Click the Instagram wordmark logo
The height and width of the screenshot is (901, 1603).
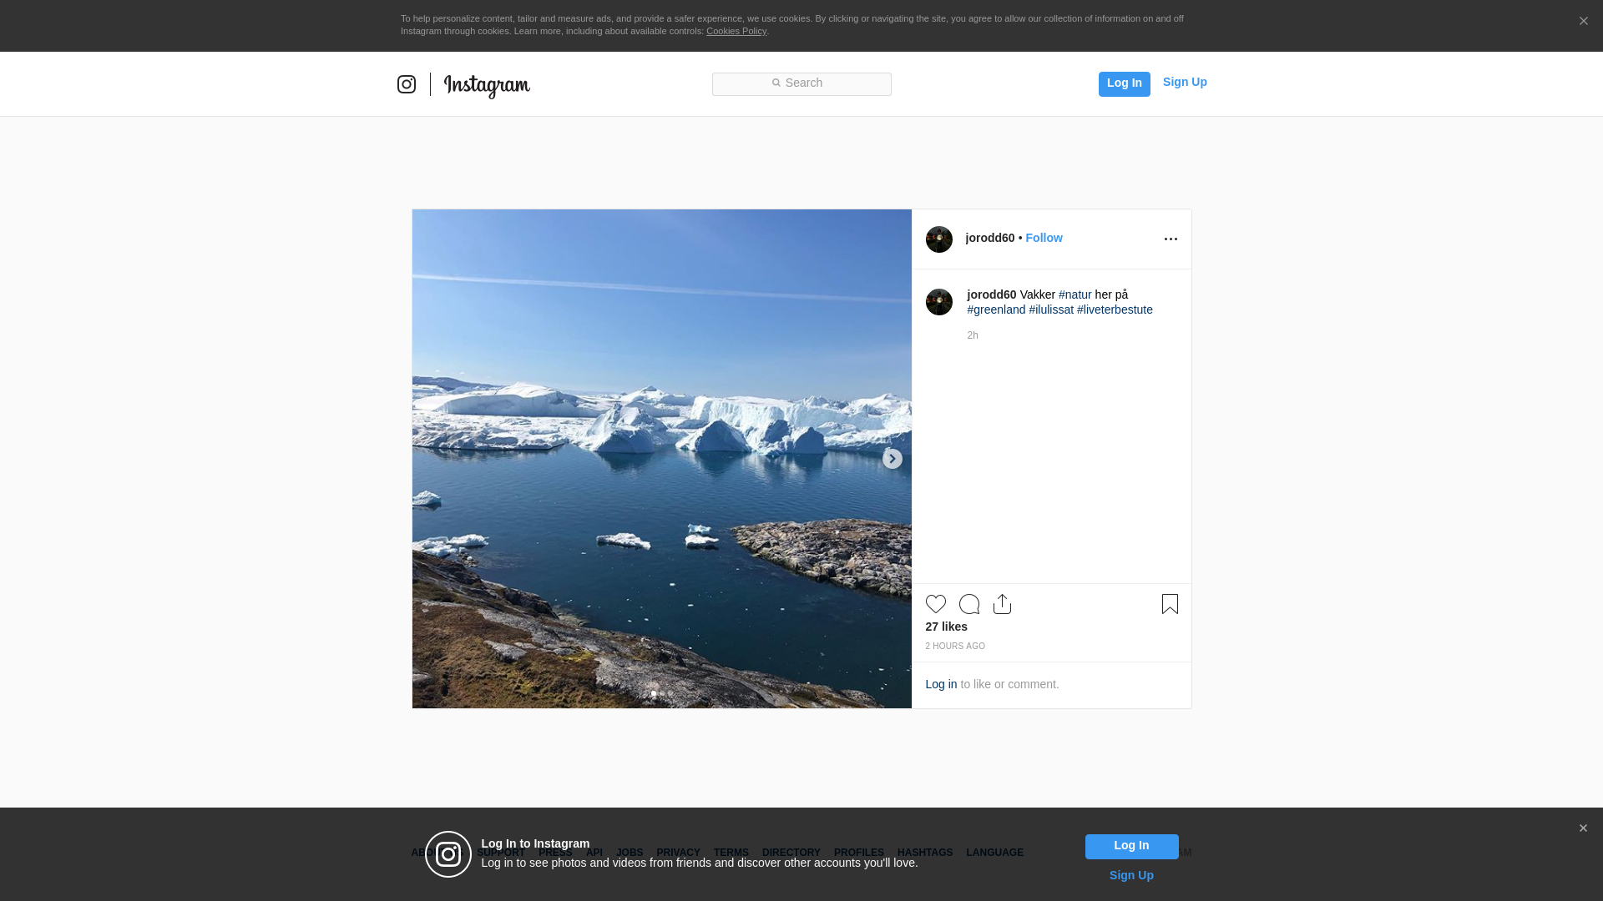tap(487, 85)
